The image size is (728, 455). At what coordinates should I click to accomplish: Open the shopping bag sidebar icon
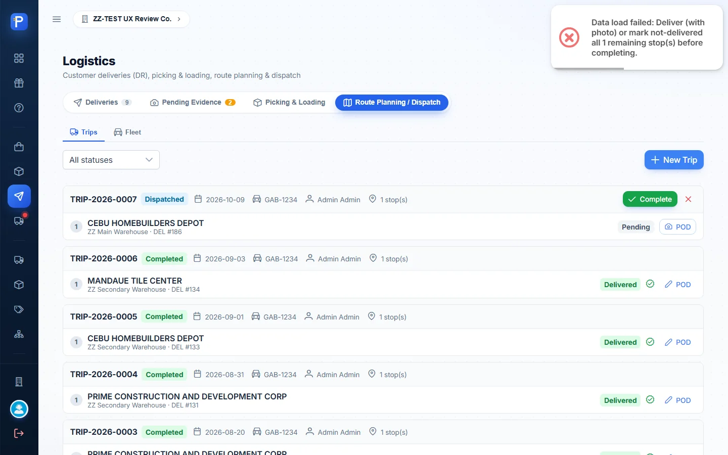(19, 147)
